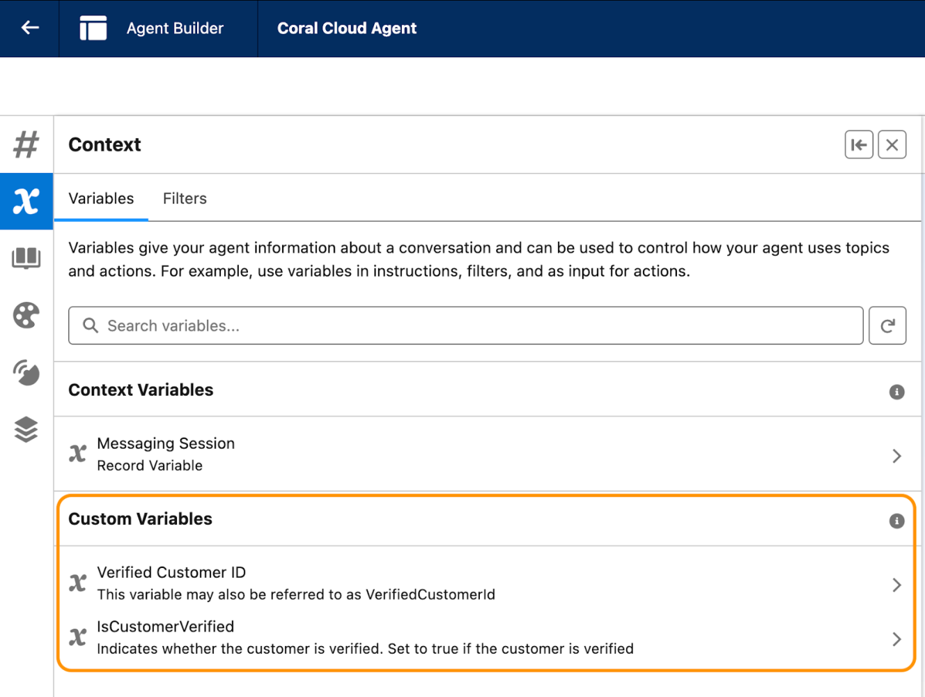
Task: Switch to the Variables tab
Action: tap(101, 199)
